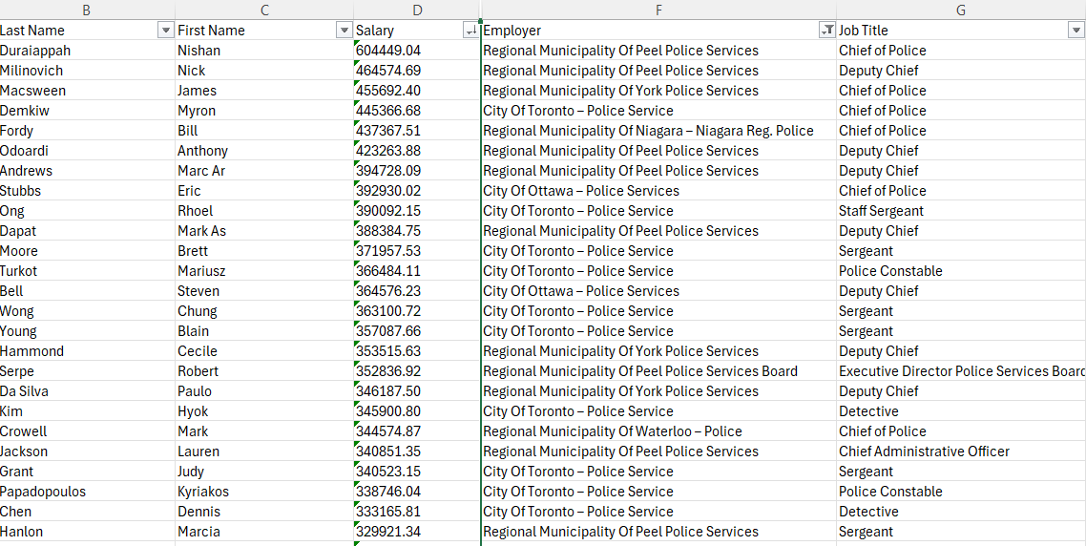Click salary cell 423263.88

pyautogui.click(x=417, y=151)
